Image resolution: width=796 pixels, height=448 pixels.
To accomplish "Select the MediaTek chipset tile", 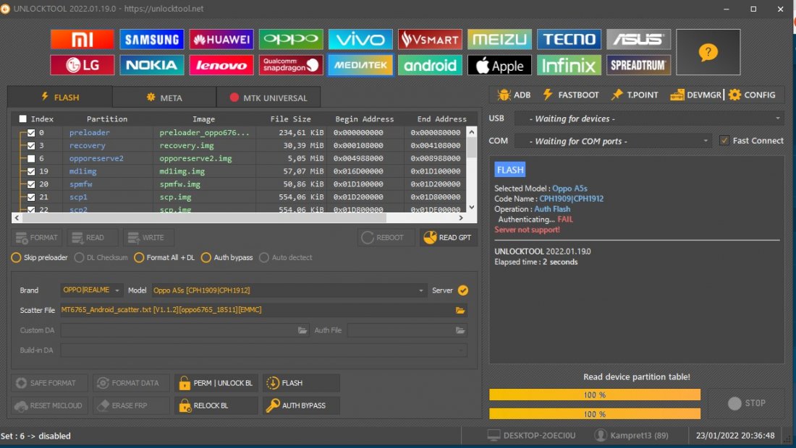I will click(x=360, y=65).
